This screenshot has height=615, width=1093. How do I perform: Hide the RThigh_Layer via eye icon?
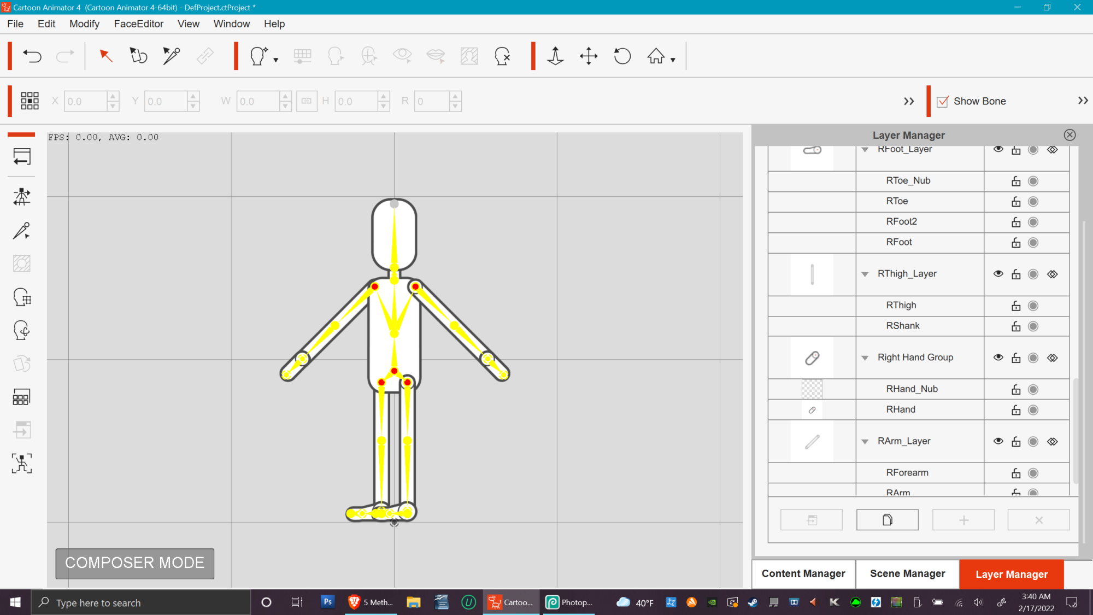[x=998, y=274]
